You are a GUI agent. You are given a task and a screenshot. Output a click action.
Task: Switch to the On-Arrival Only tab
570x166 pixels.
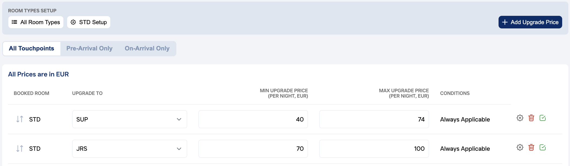[147, 49]
